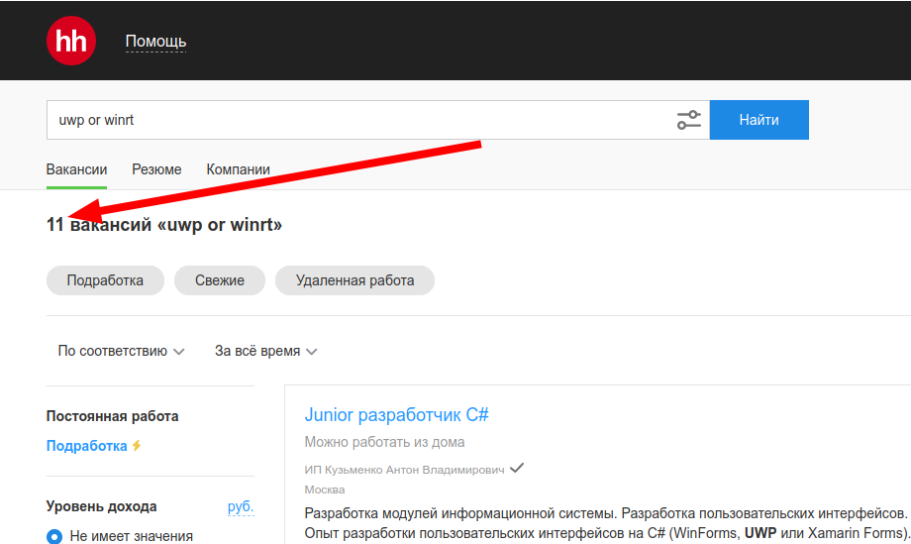The width and height of the screenshot is (911, 544).
Task: Apply the Свежие filter chip
Action: (x=220, y=280)
